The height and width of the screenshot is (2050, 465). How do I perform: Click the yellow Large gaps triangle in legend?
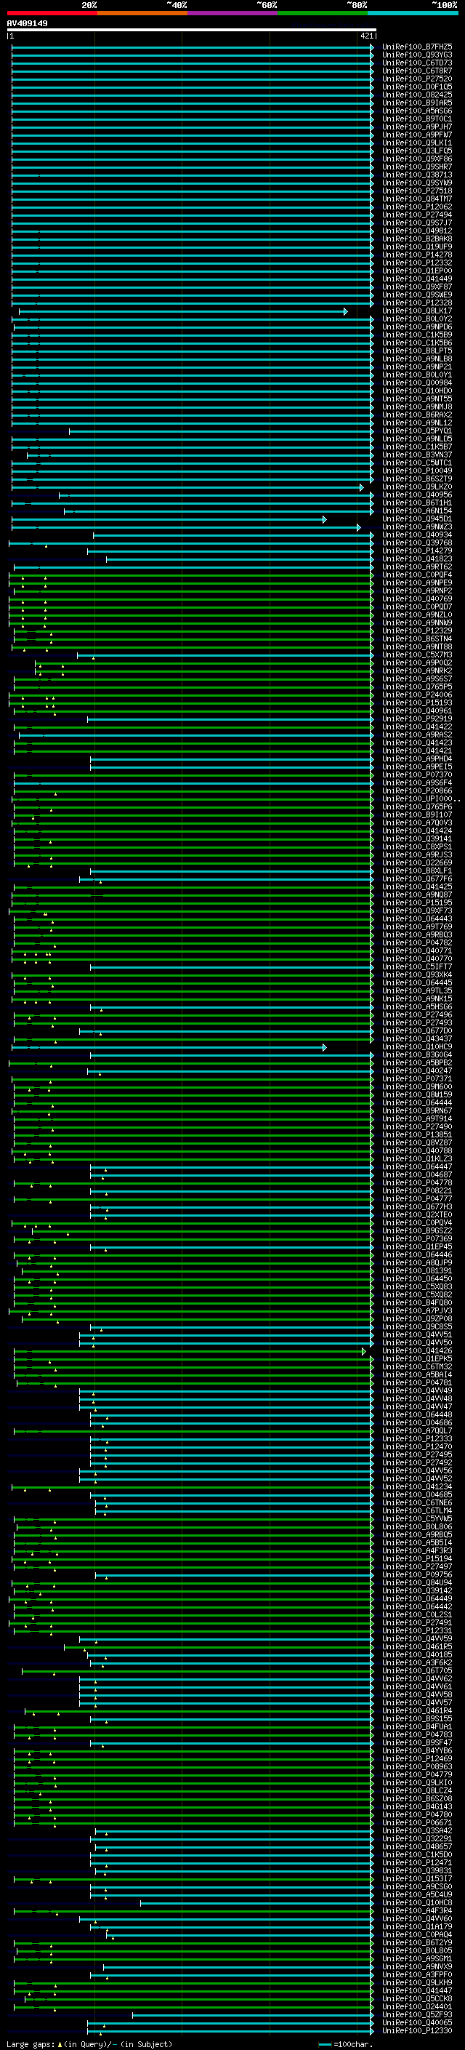click(x=60, y=2044)
